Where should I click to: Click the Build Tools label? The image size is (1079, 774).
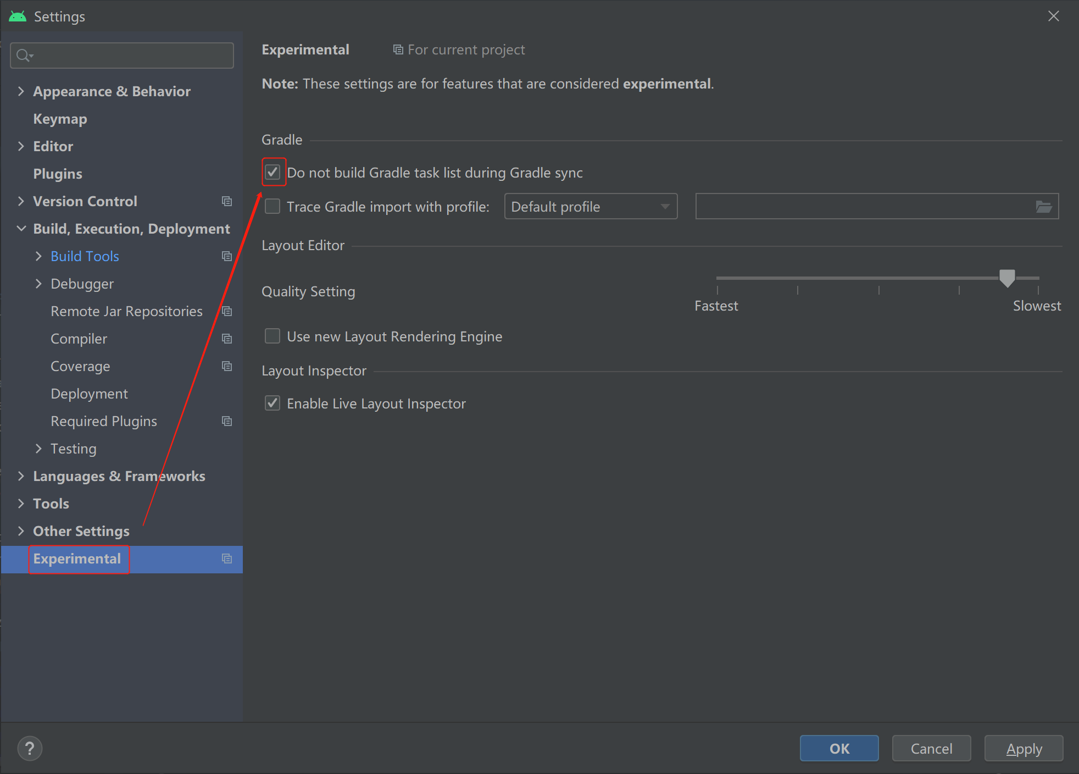coord(85,257)
